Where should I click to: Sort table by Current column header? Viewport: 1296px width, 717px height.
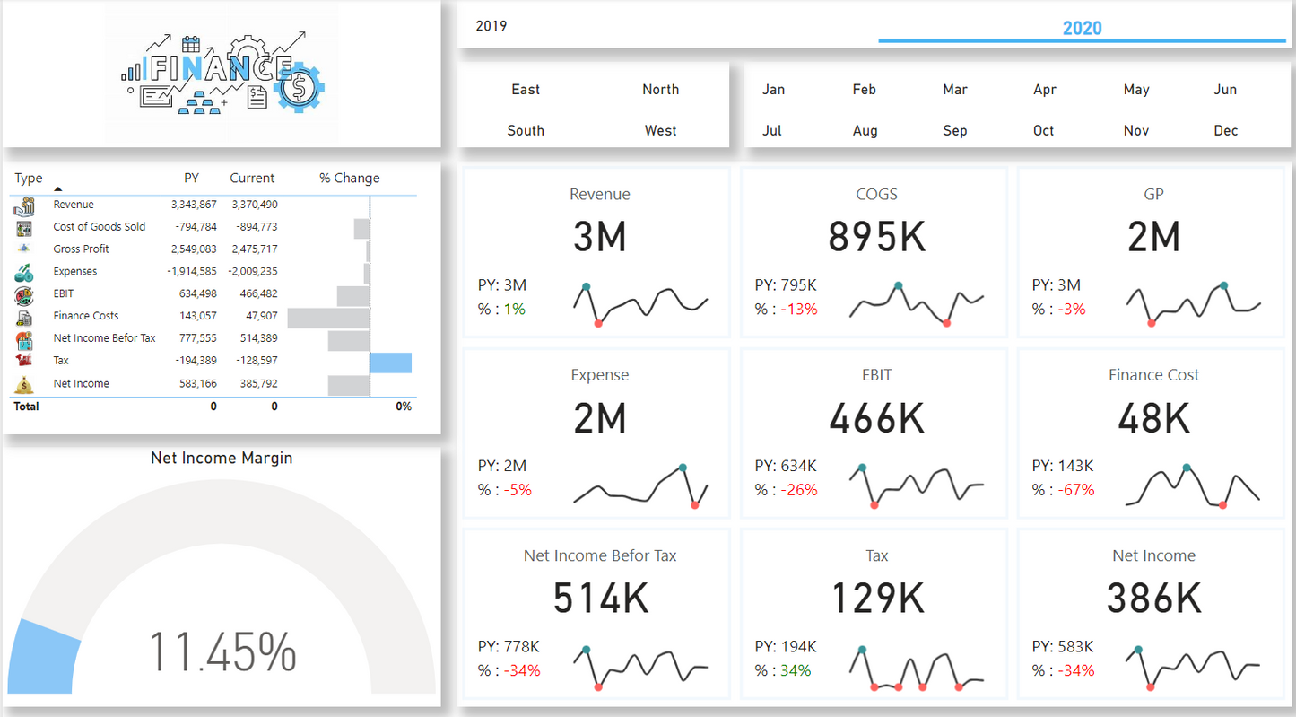[x=252, y=178]
